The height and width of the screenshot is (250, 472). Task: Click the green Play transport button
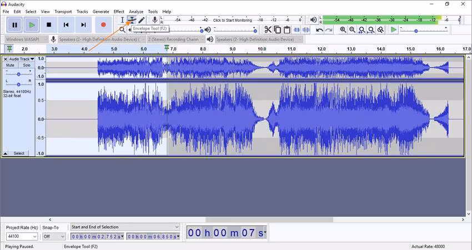pyautogui.click(x=32, y=25)
